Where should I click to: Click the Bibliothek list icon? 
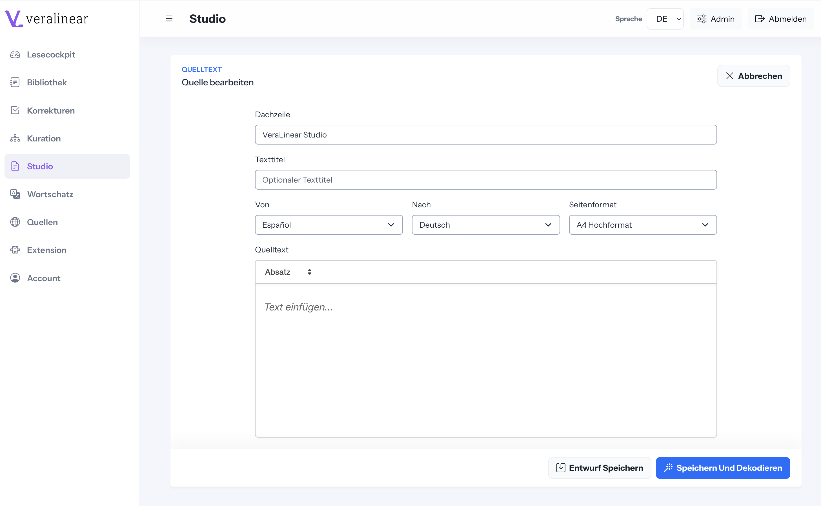coord(15,82)
